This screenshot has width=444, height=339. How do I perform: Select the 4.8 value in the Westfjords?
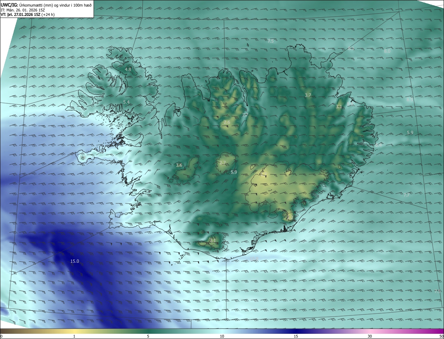128,70
